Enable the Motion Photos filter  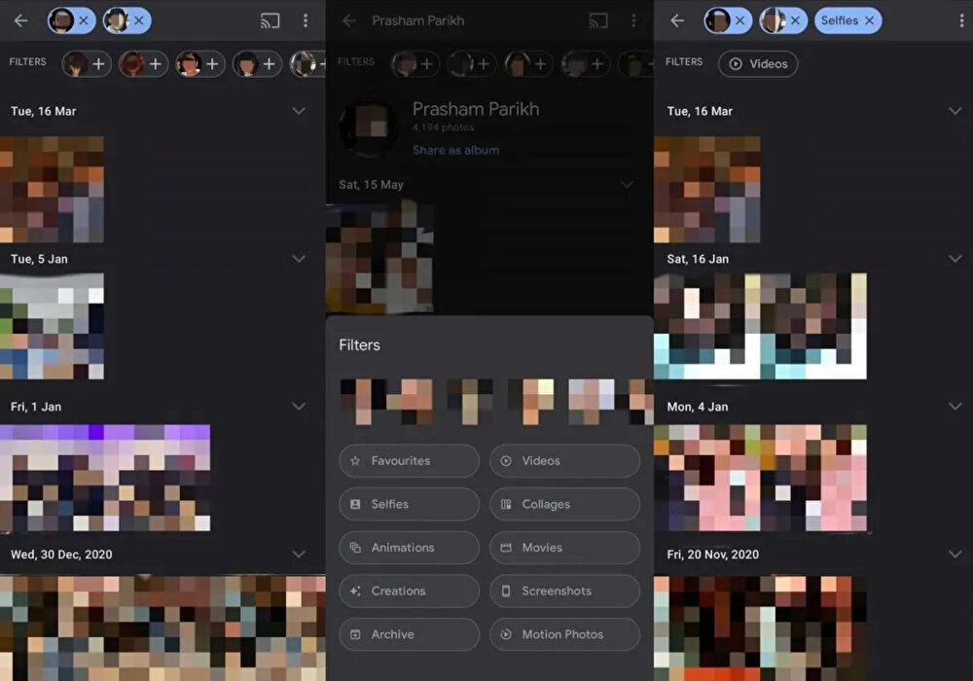tap(564, 634)
